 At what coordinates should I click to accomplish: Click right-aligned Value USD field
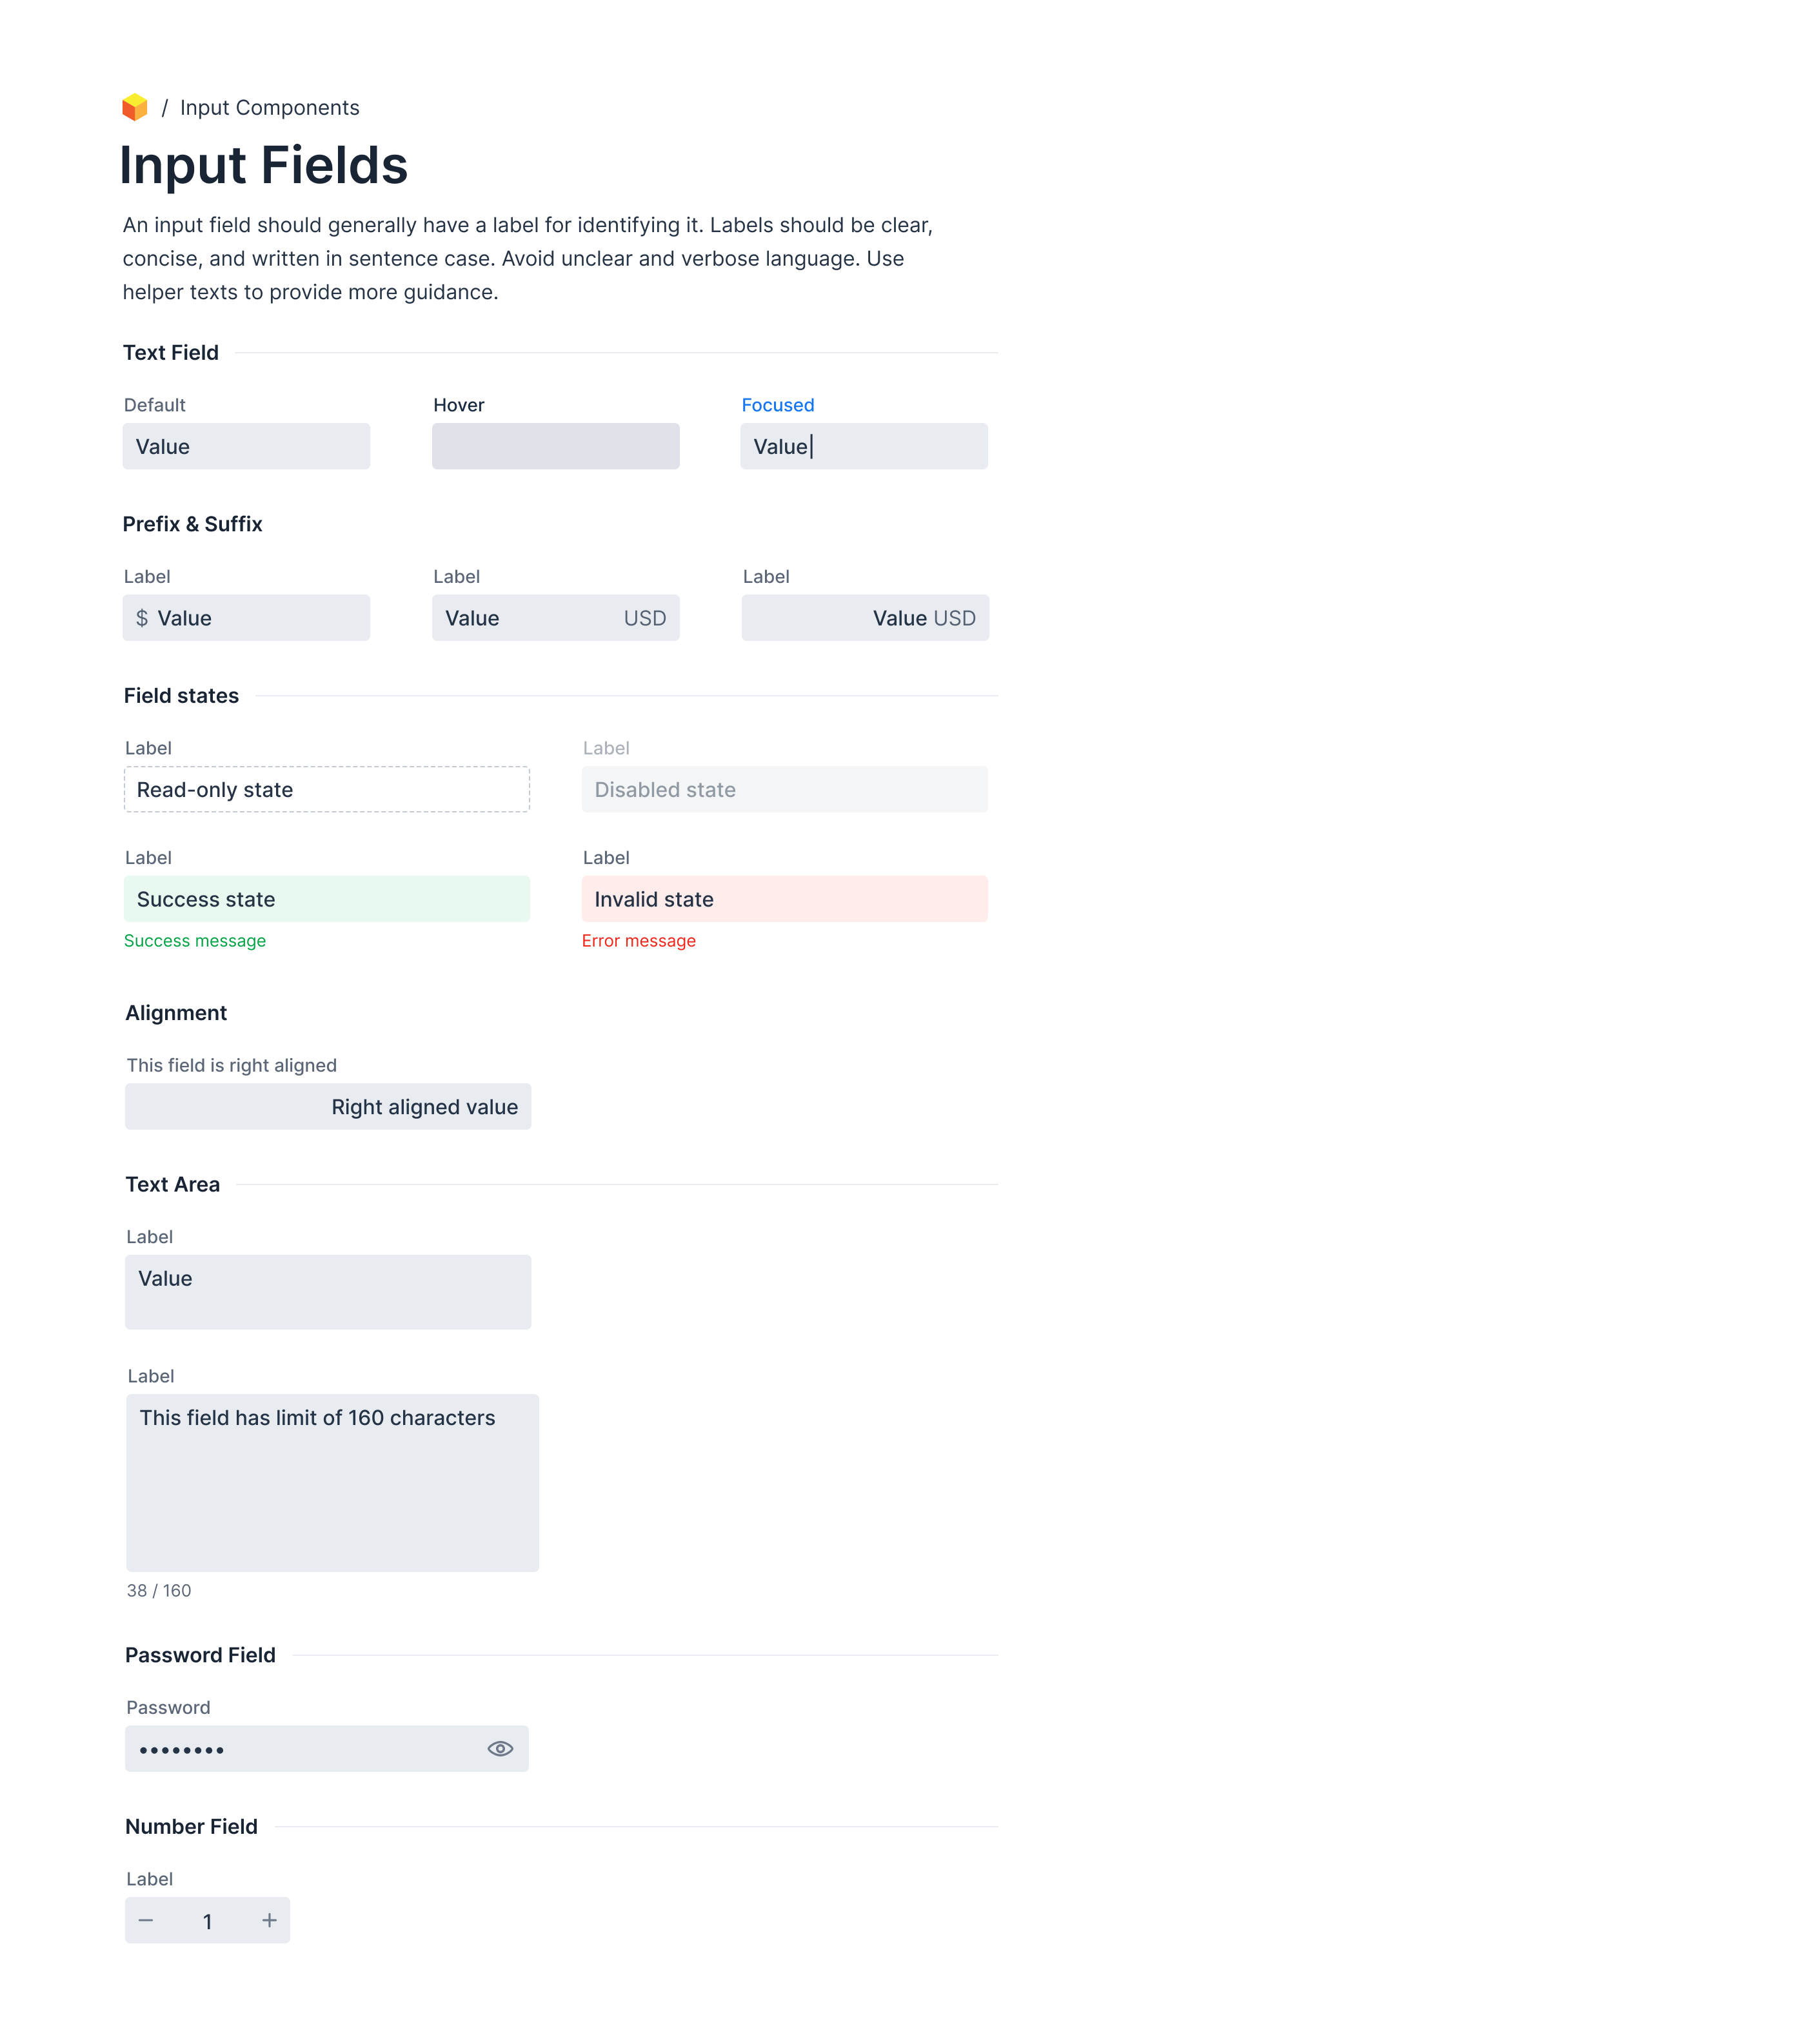(x=864, y=618)
